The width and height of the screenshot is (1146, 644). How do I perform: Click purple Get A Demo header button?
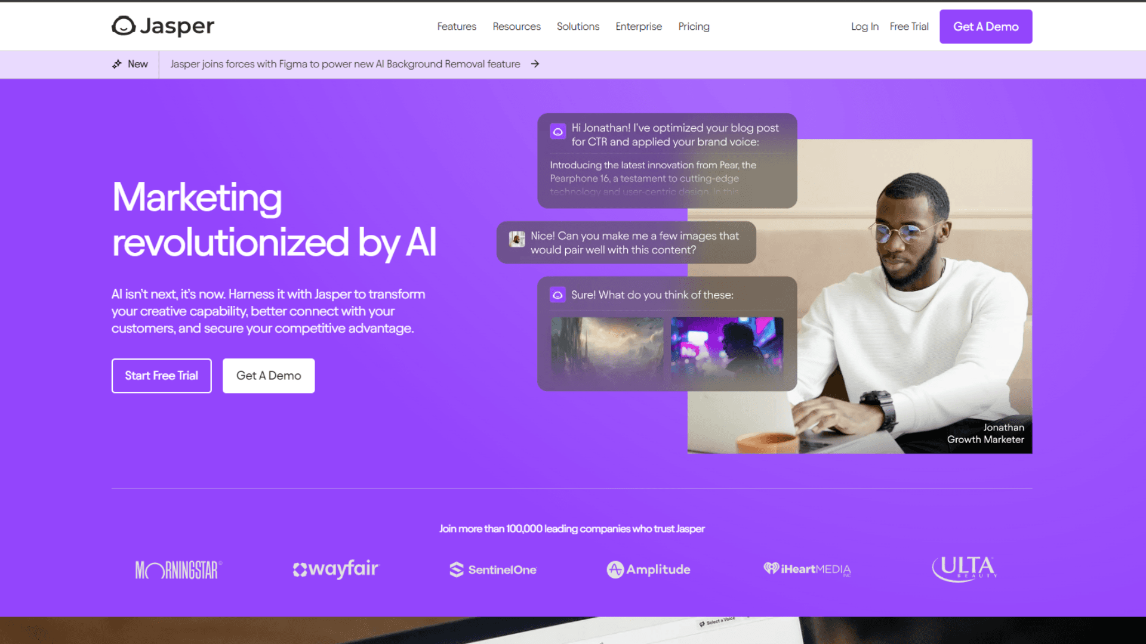click(986, 26)
